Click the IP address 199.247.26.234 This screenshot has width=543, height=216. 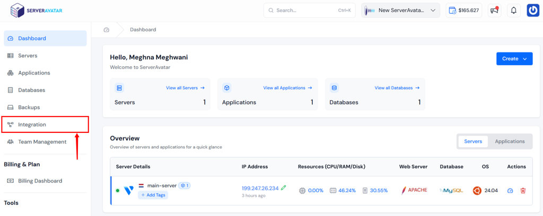[x=260, y=188]
